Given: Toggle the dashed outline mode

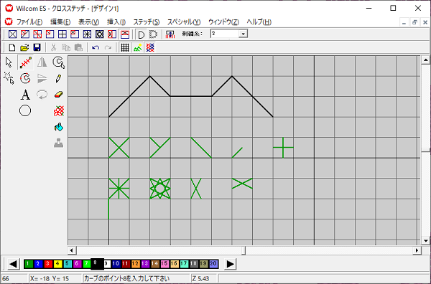Looking at the screenshot, I should 153,34.
